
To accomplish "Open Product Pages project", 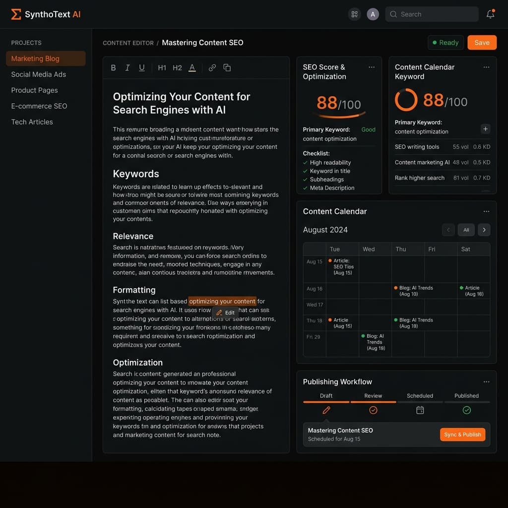I will pos(34,90).
